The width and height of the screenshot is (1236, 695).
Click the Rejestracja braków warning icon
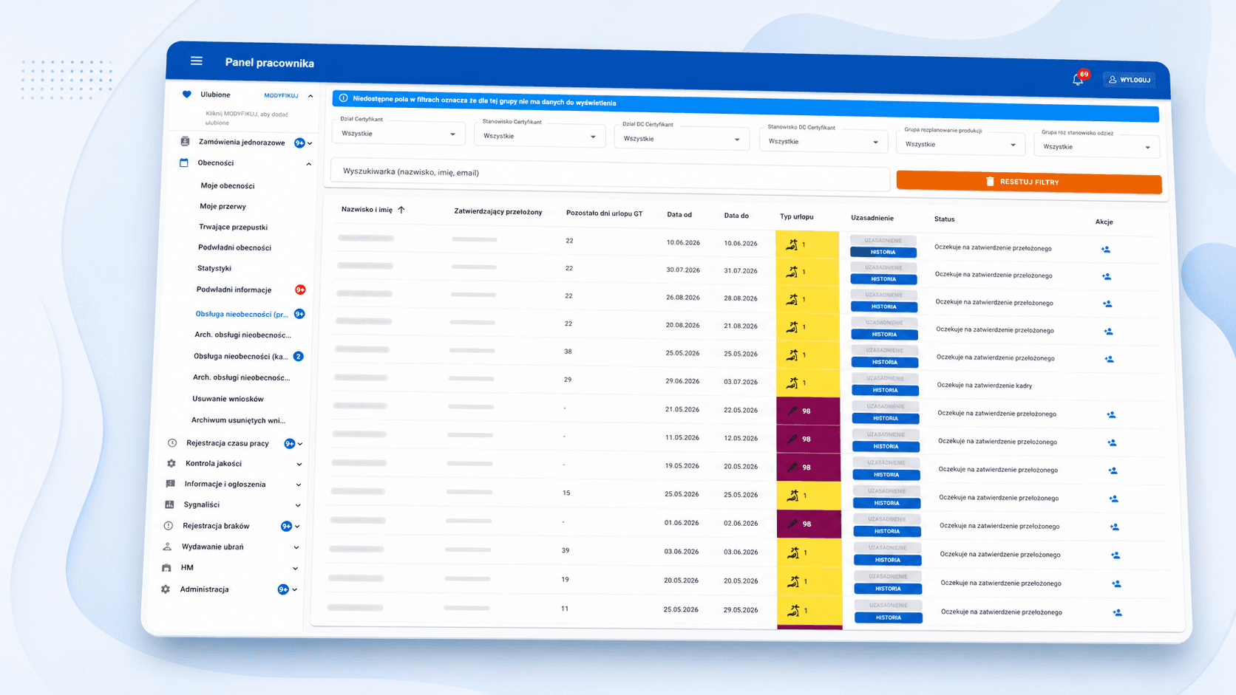(x=168, y=526)
